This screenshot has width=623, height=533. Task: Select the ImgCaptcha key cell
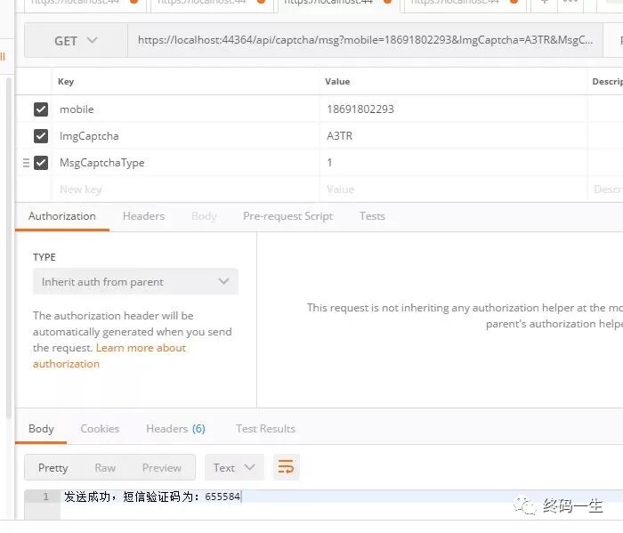tap(186, 136)
